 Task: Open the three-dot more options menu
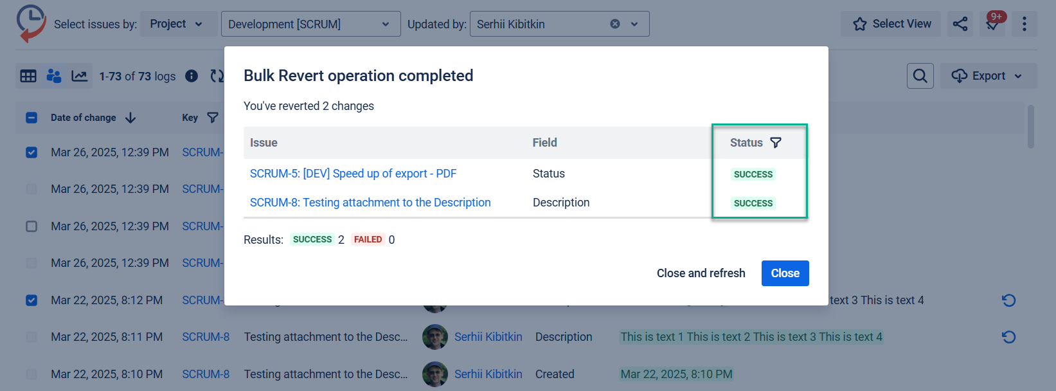[1024, 24]
